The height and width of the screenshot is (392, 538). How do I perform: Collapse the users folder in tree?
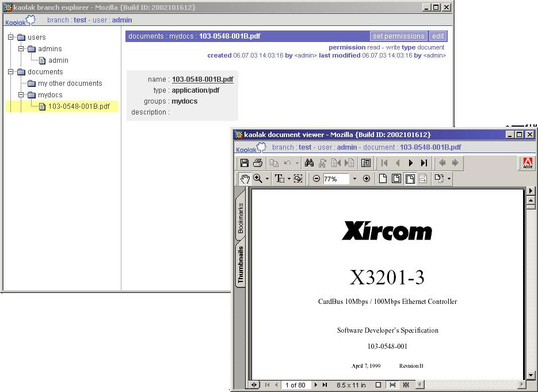pyautogui.click(x=11, y=37)
